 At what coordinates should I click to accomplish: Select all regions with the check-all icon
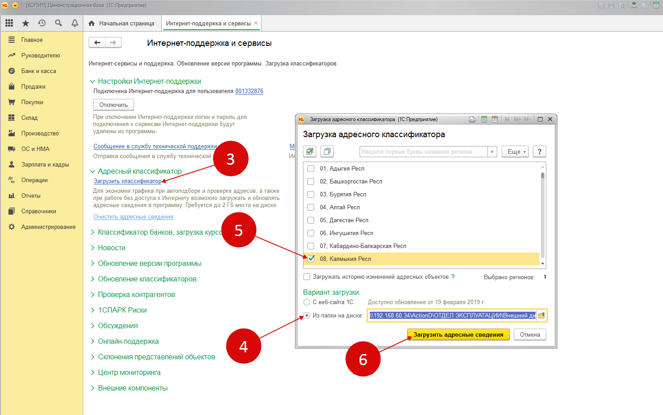pos(309,151)
